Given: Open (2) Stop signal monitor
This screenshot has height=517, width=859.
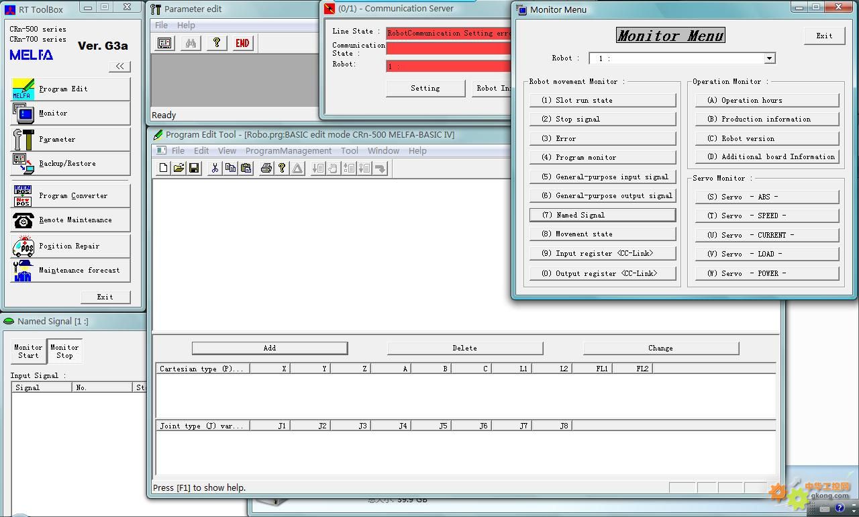Looking at the screenshot, I should (603, 119).
